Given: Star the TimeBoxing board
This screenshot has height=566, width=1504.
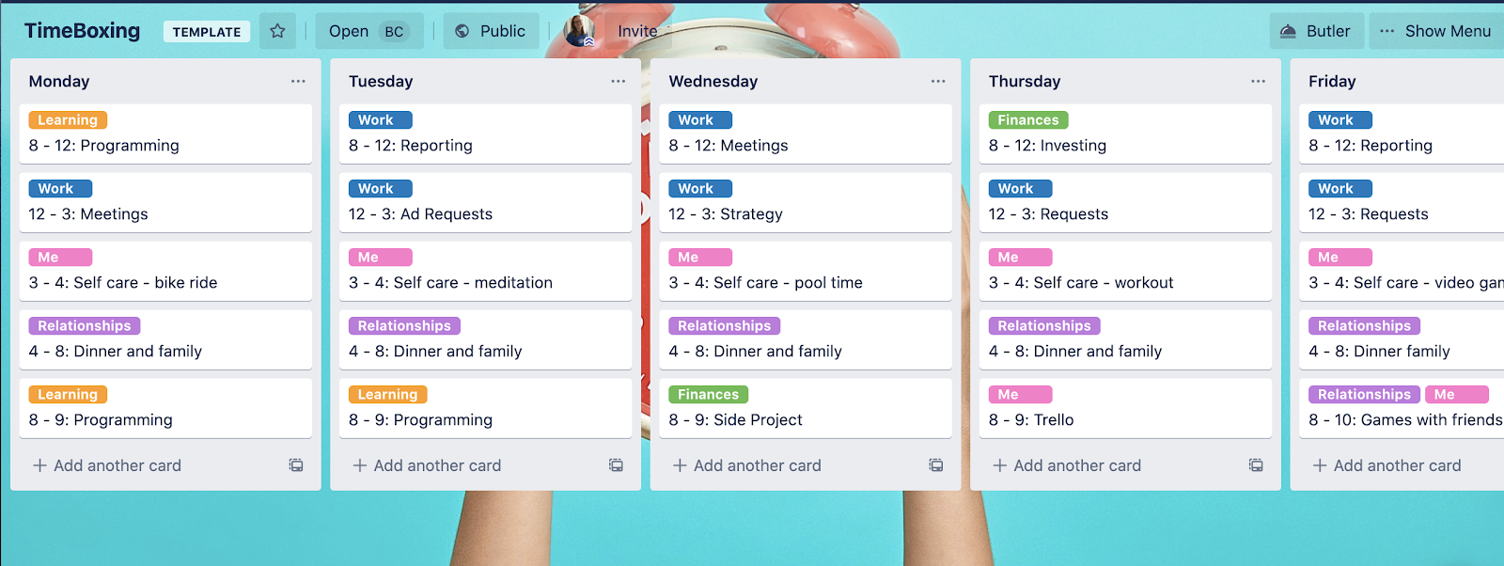Looking at the screenshot, I should click(277, 31).
